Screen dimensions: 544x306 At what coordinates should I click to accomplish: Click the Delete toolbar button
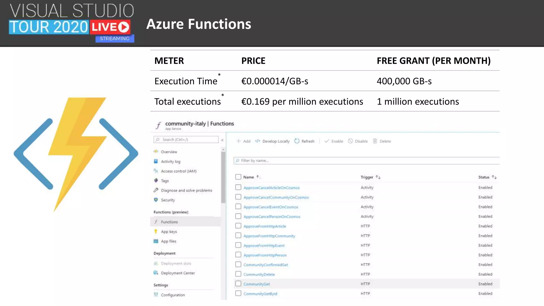click(x=382, y=141)
